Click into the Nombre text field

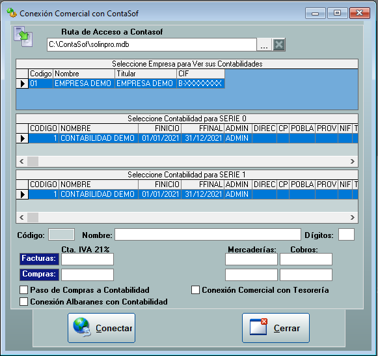coord(208,235)
